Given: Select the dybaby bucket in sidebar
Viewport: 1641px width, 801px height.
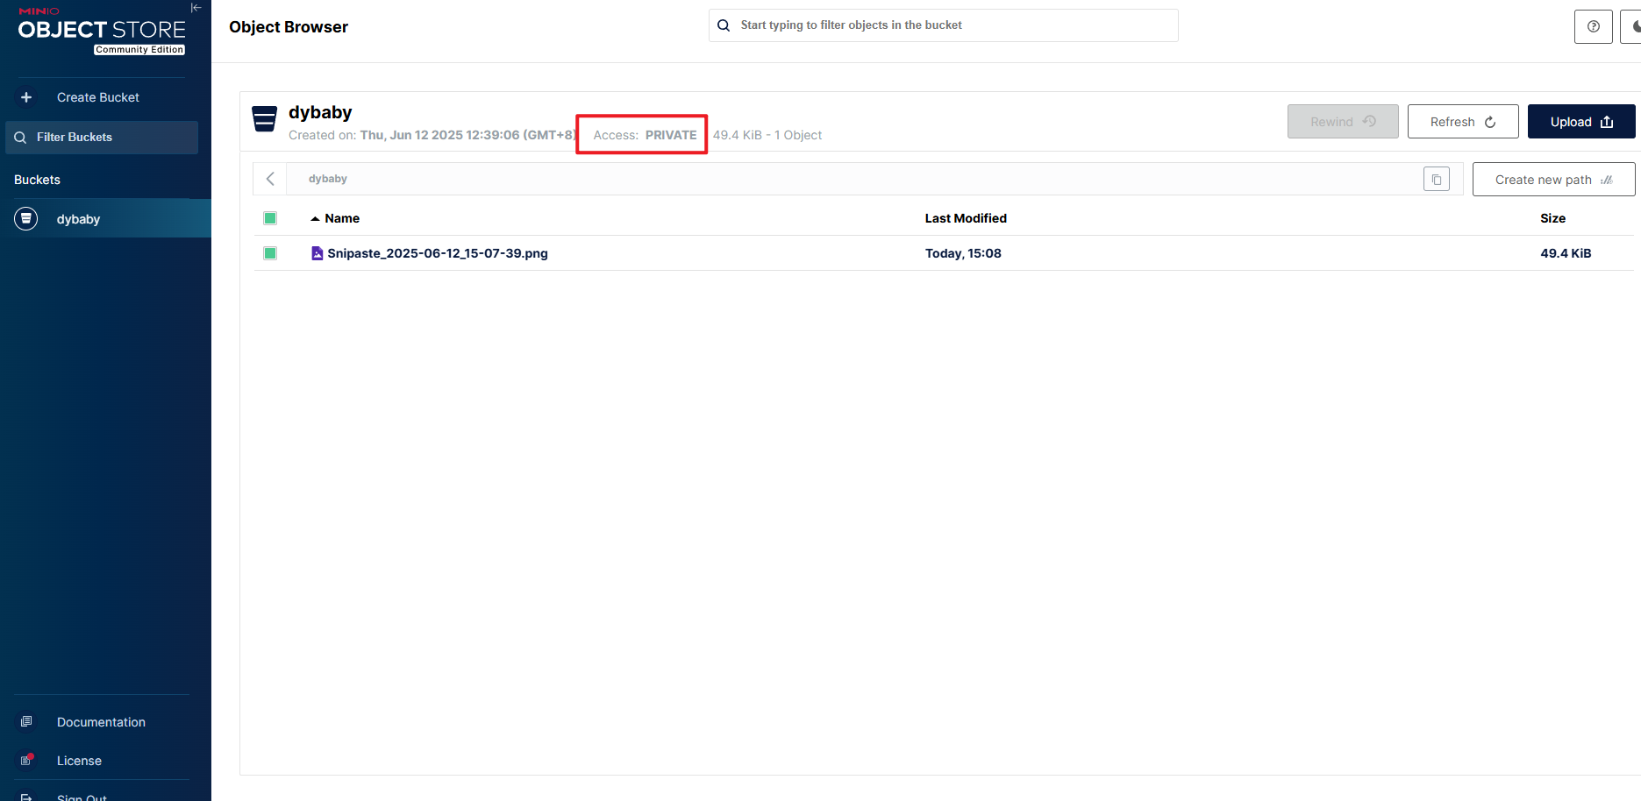Looking at the screenshot, I should pos(105,219).
